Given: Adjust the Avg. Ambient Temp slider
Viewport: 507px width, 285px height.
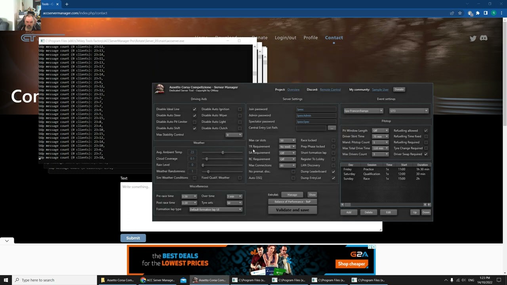Looking at the screenshot, I should click(x=223, y=152).
